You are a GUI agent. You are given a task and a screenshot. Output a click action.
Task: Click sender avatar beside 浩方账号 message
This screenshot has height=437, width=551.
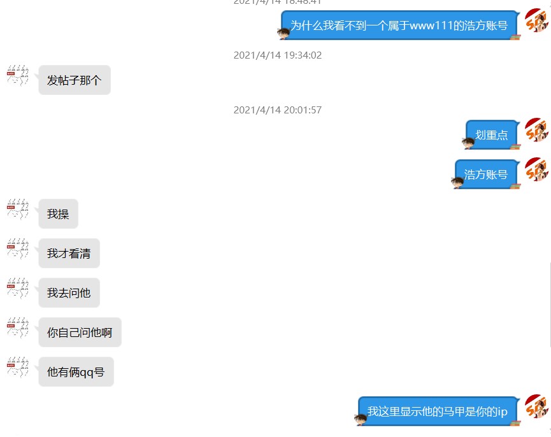click(x=536, y=169)
